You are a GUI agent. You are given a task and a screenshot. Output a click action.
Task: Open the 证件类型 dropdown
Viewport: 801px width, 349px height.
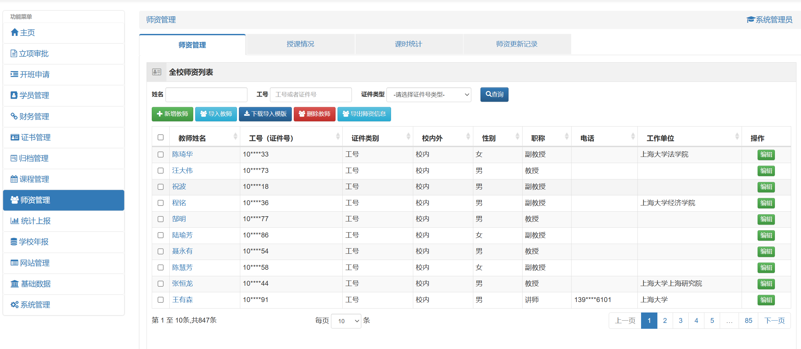point(429,95)
